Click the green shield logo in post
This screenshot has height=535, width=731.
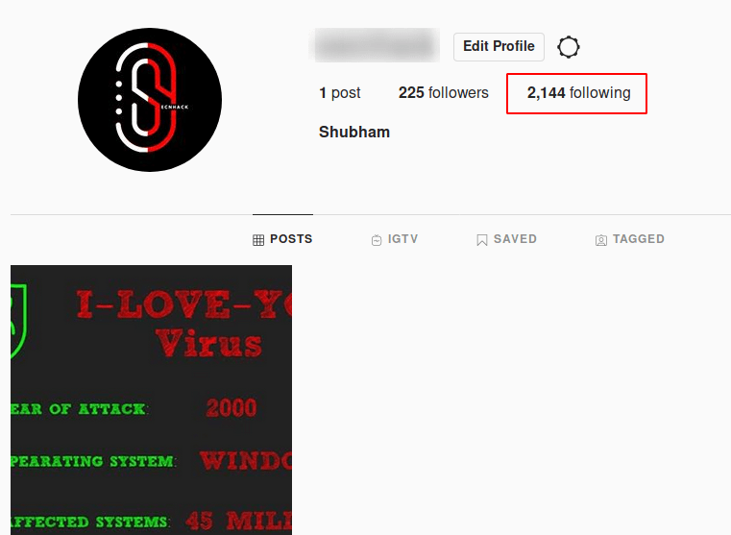pyautogui.click(x=18, y=321)
